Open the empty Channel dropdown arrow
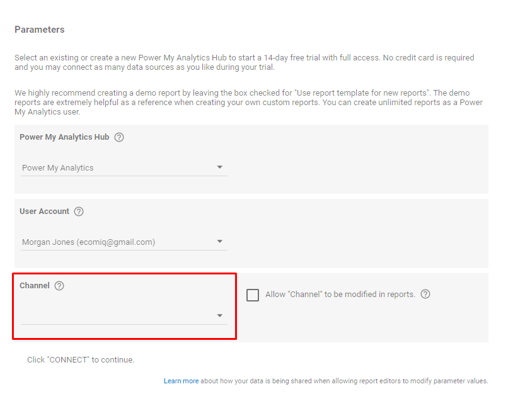The width and height of the screenshot is (513, 394). tap(220, 316)
